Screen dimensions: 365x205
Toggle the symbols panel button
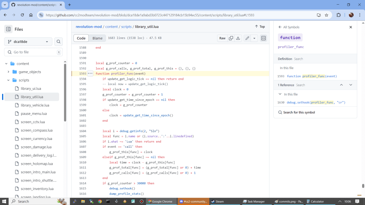(263, 38)
